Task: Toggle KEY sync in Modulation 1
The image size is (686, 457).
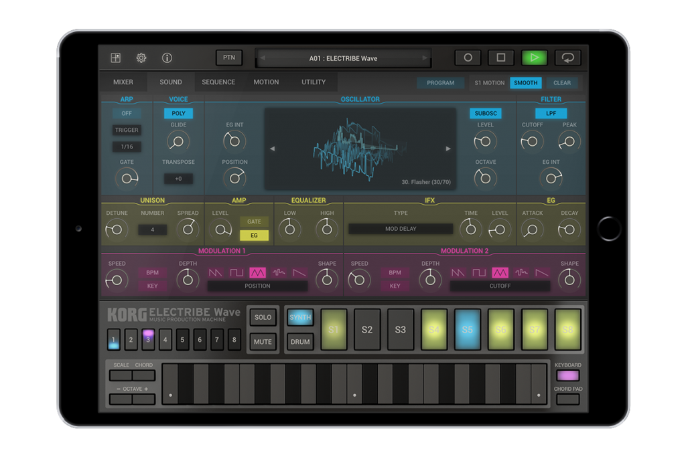Action: point(152,286)
